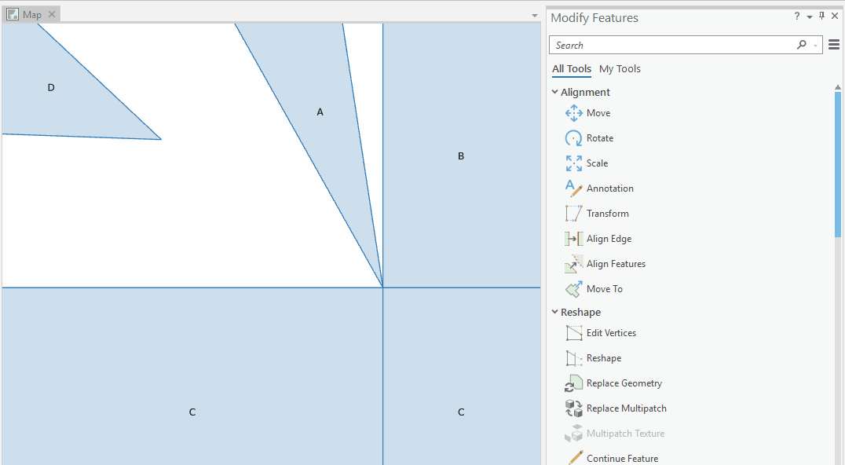Switch to the My Tools tab

(x=620, y=68)
